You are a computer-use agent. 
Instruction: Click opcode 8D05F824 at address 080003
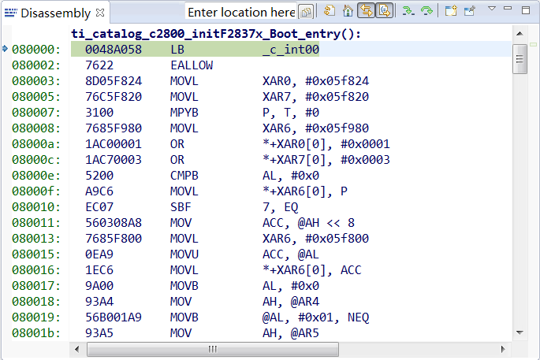point(114,81)
